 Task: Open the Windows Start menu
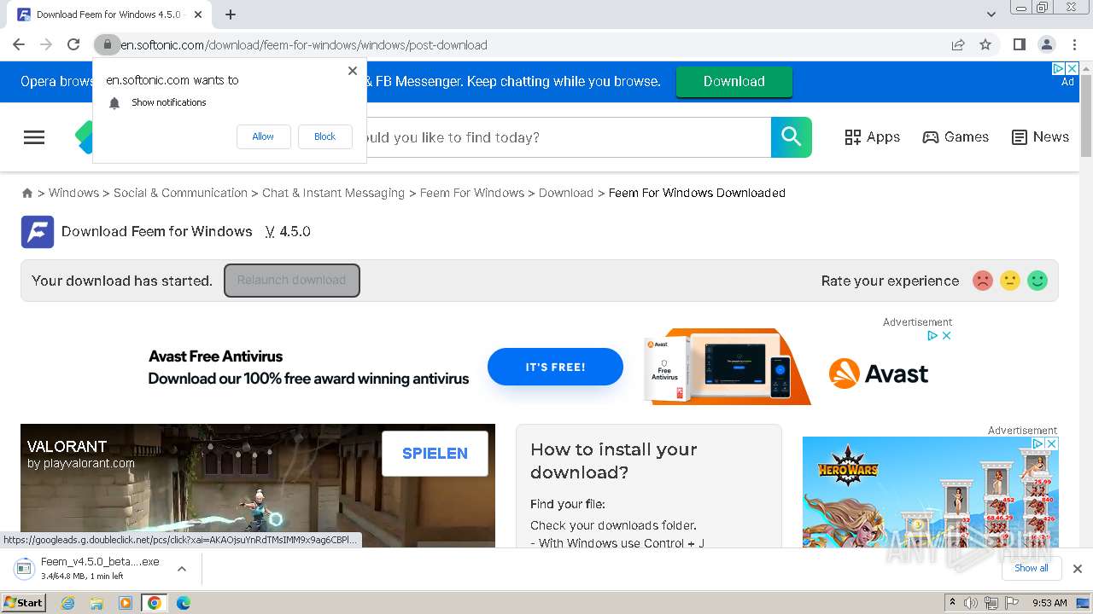click(x=23, y=603)
